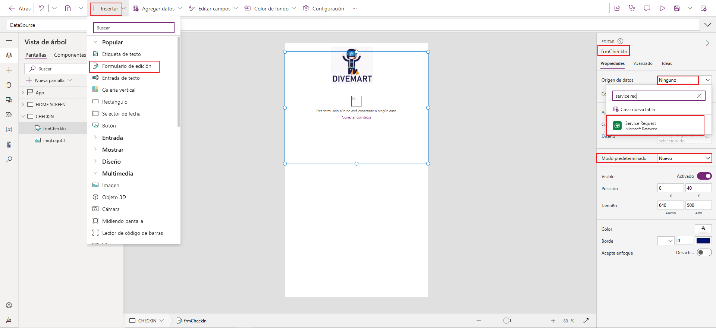Click Nueva pantalla button

49,80
